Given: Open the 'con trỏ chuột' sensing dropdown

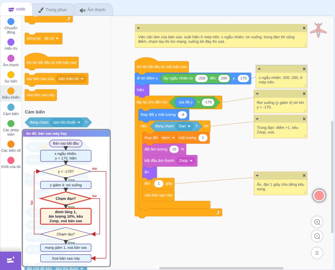Looking at the screenshot, I should (x=67, y=122).
